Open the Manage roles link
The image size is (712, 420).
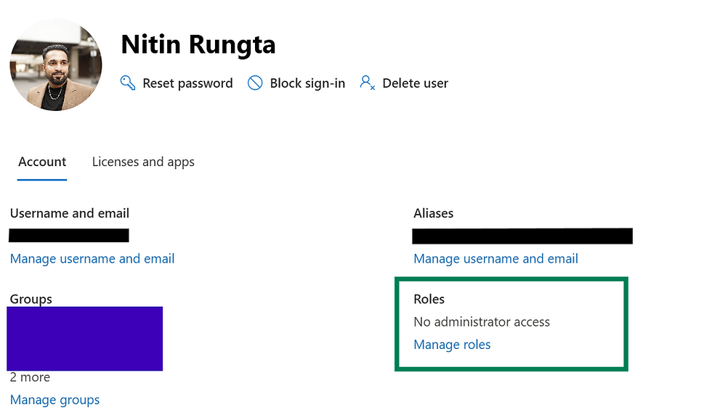[x=452, y=345]
